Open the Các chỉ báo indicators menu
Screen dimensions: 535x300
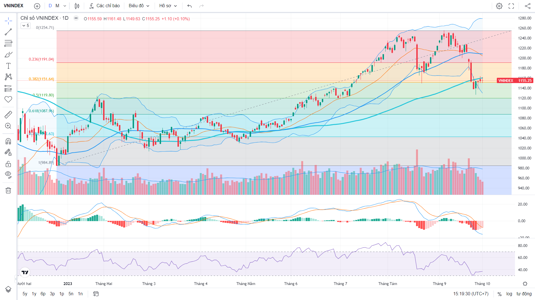point(104,6)
